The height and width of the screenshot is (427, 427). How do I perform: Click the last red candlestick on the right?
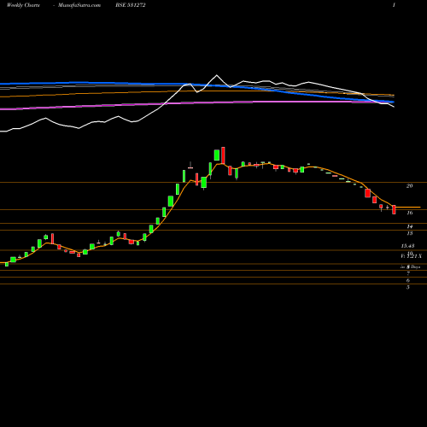(394, 209)
